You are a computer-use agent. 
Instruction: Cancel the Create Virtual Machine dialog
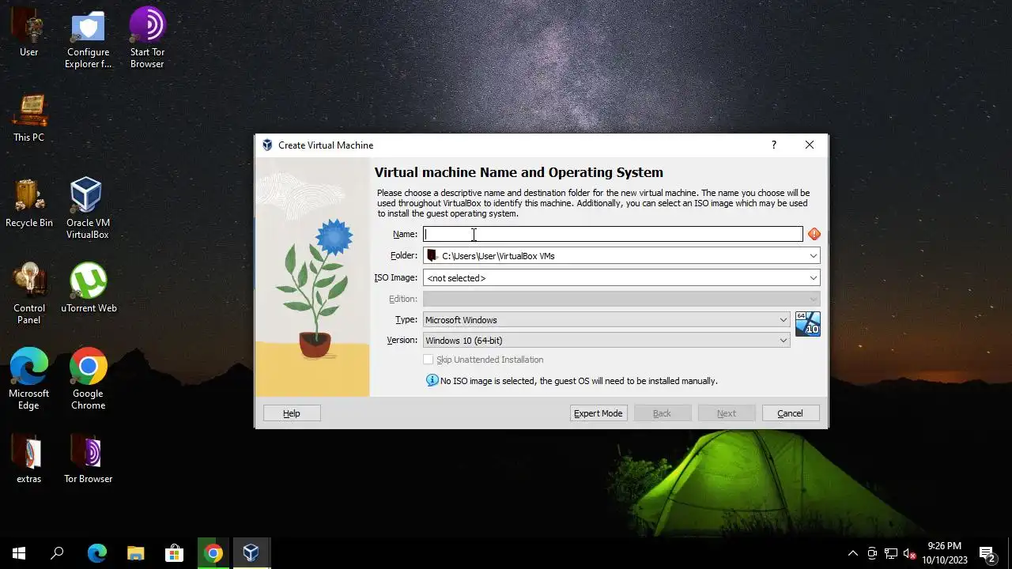tap(791, 413)
